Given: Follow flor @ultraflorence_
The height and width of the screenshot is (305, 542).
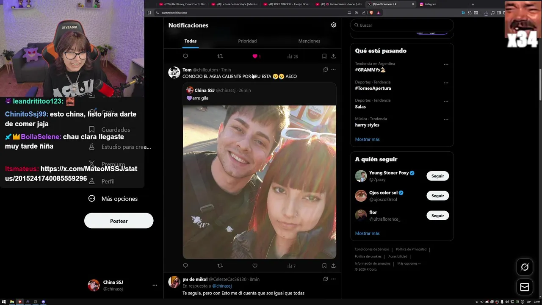Looking at the screenshot, I should tap(437, 216).
